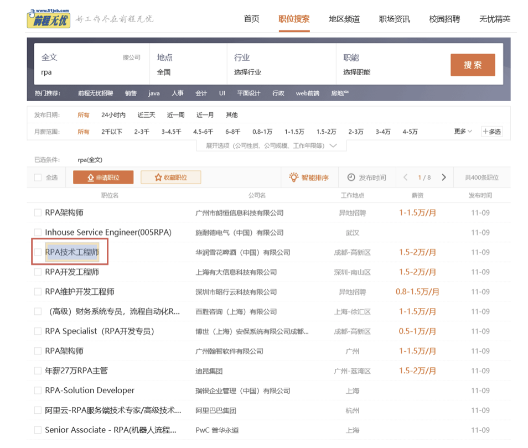Sort results by 发布时间
This screenshot has width=528, height=448.
(366, 178)
